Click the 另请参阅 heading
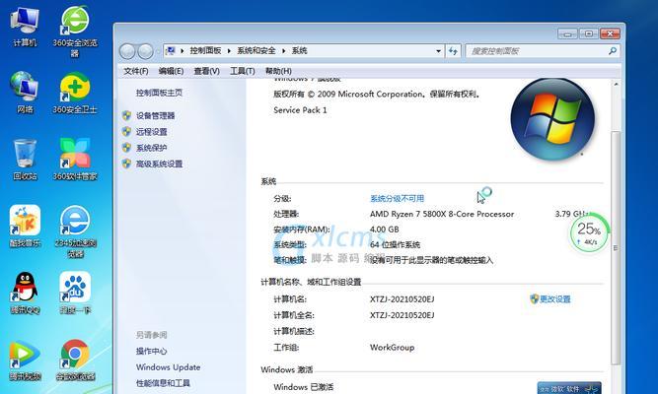 [x=152, y=335]
